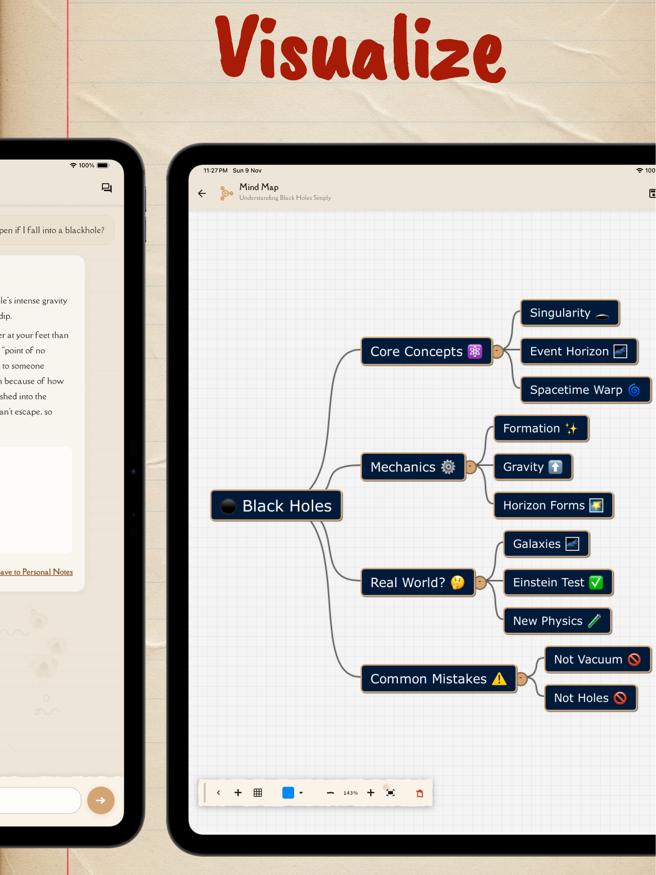The width and height of the screenshot is (656, 875).
Task: Select the Gravity node
Action: tap(533, 467)
